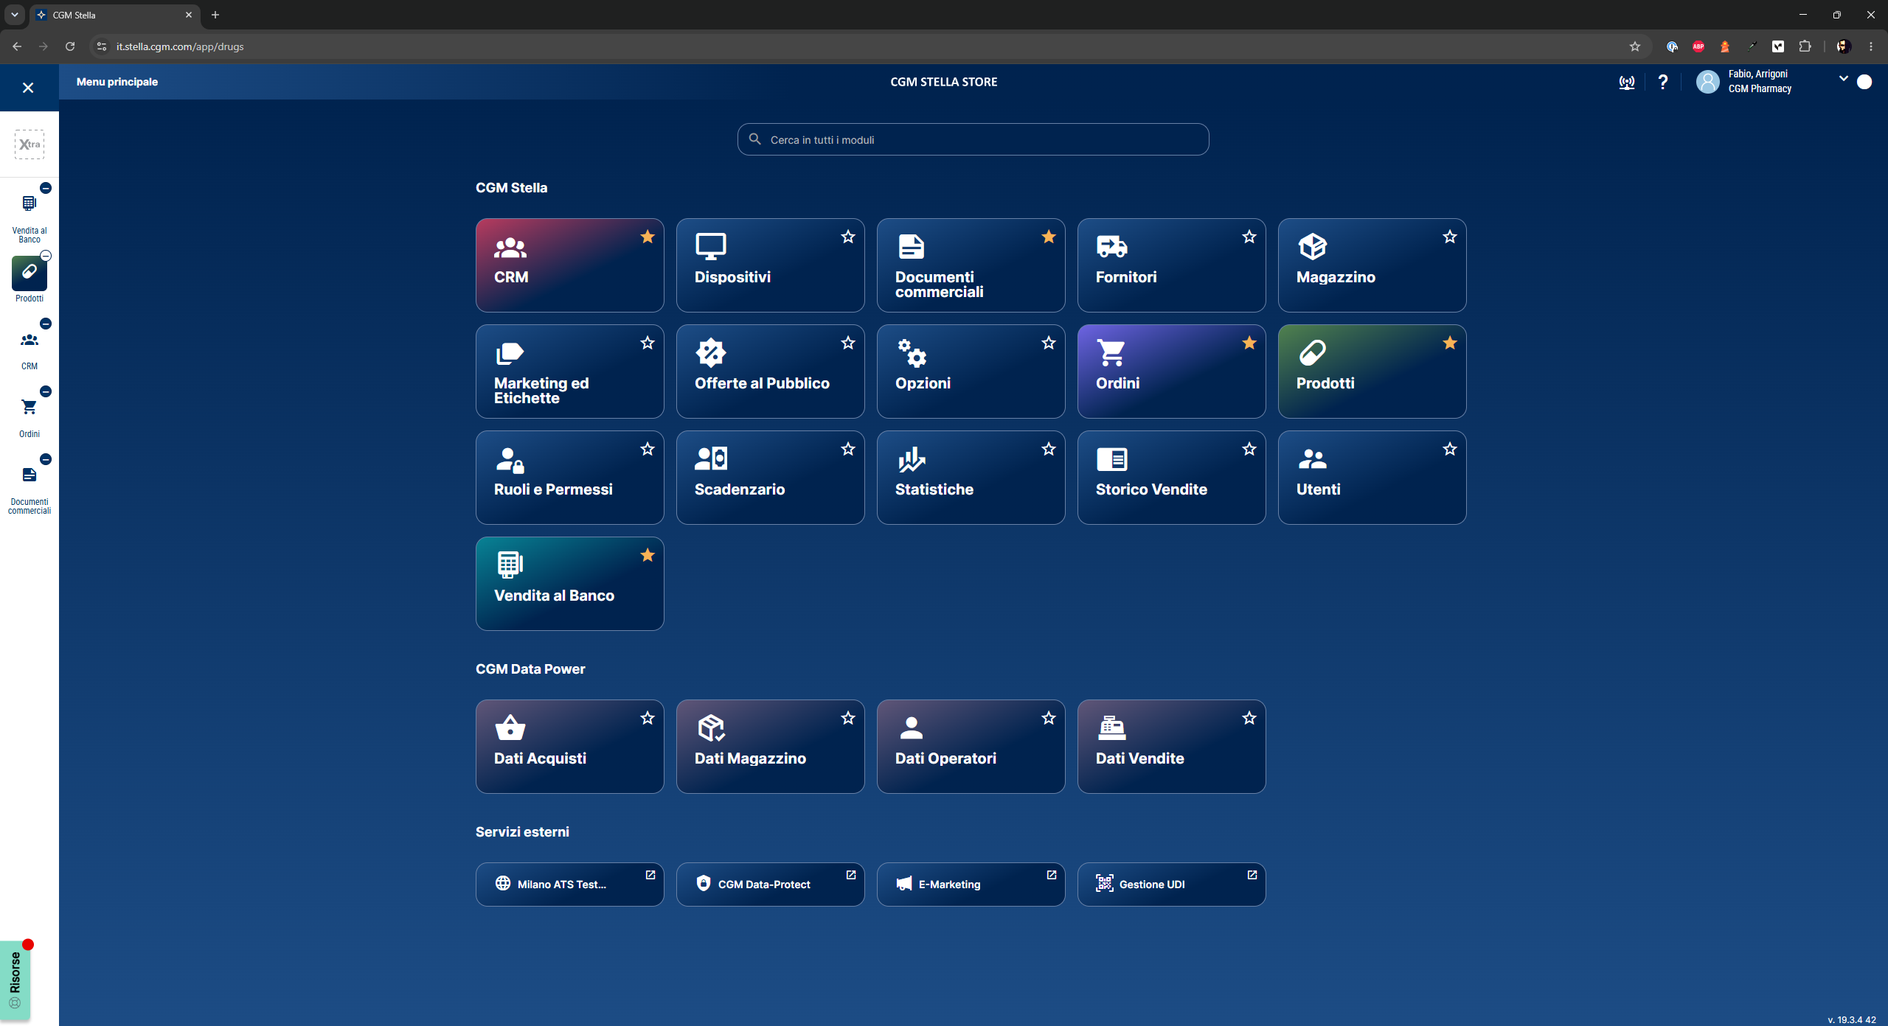Reload the page in the browser

click(x=70, y=46)
